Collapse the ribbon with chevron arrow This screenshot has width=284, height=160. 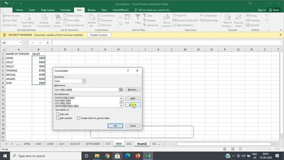click(x=281, y=30)
